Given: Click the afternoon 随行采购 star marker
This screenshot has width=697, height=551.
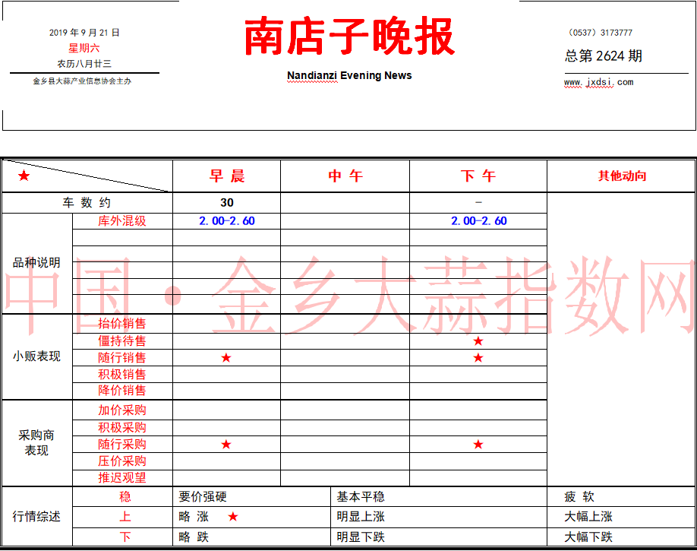Looking at the screenshot, I should (x=478, y=444).
